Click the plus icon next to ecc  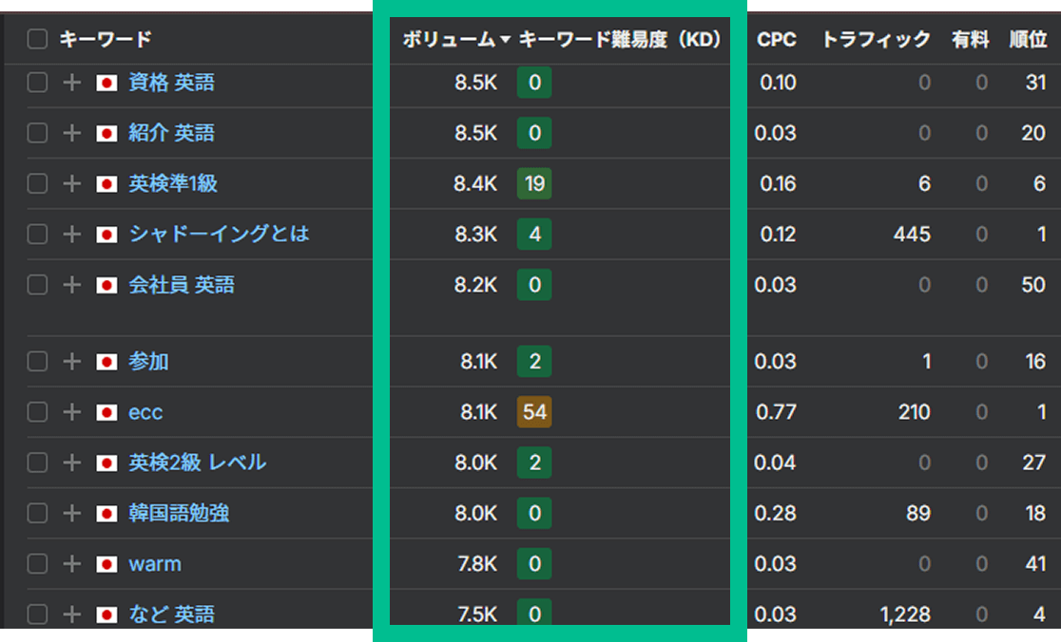pyautogui.click(x=71, y=412)
